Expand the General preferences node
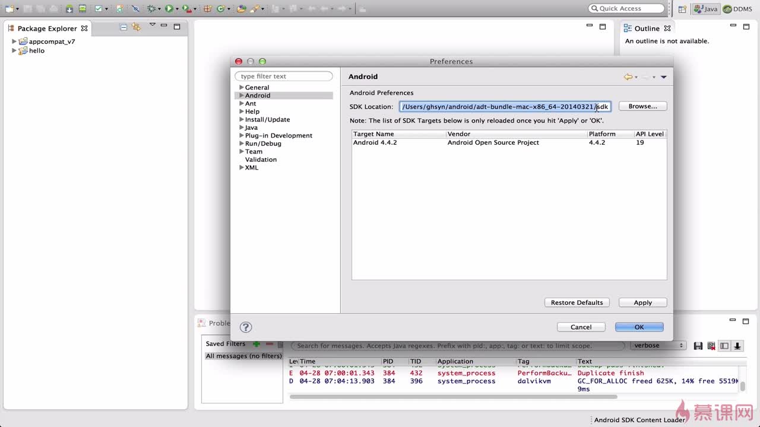The height and width of the screenshot is (427, 760). (242, 87)
